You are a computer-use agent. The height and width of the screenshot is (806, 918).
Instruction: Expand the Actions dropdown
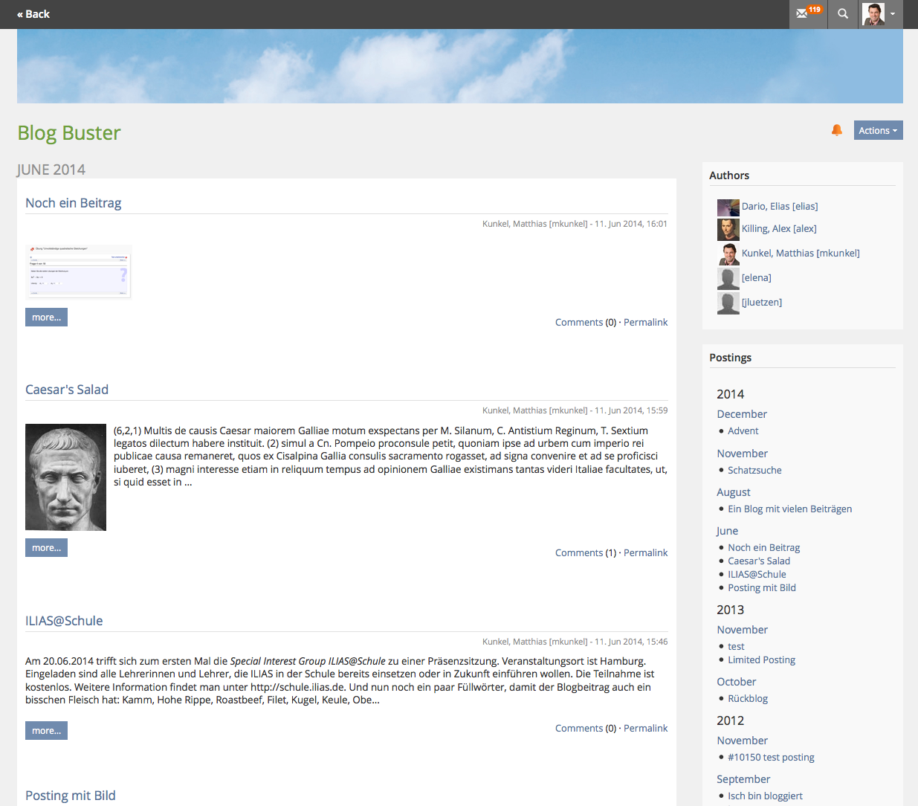pos(878,130)
